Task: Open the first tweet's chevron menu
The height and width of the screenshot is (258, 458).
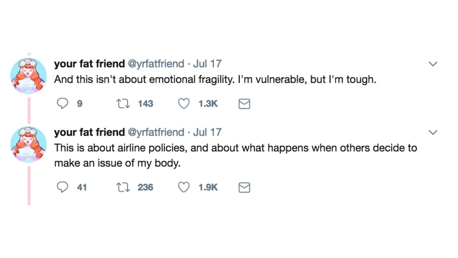Action: [433, 64]
